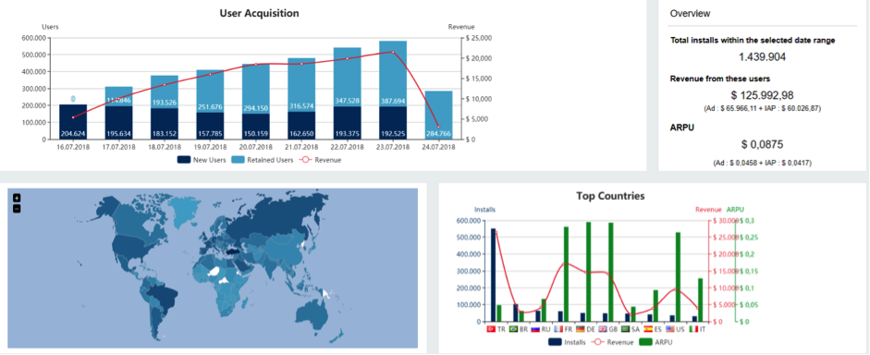Click the revenue total $ 125.992,98
Image resolution: width=870 pixels, height=355 pixels.
762,95
